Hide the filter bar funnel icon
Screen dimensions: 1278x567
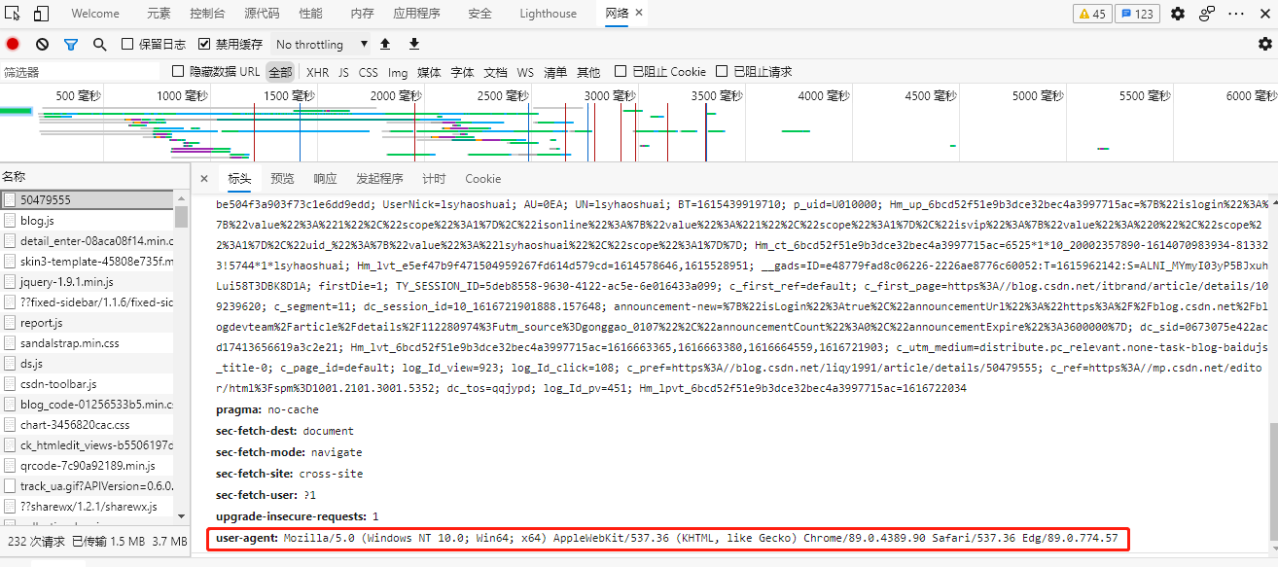(x=69, y=44)
